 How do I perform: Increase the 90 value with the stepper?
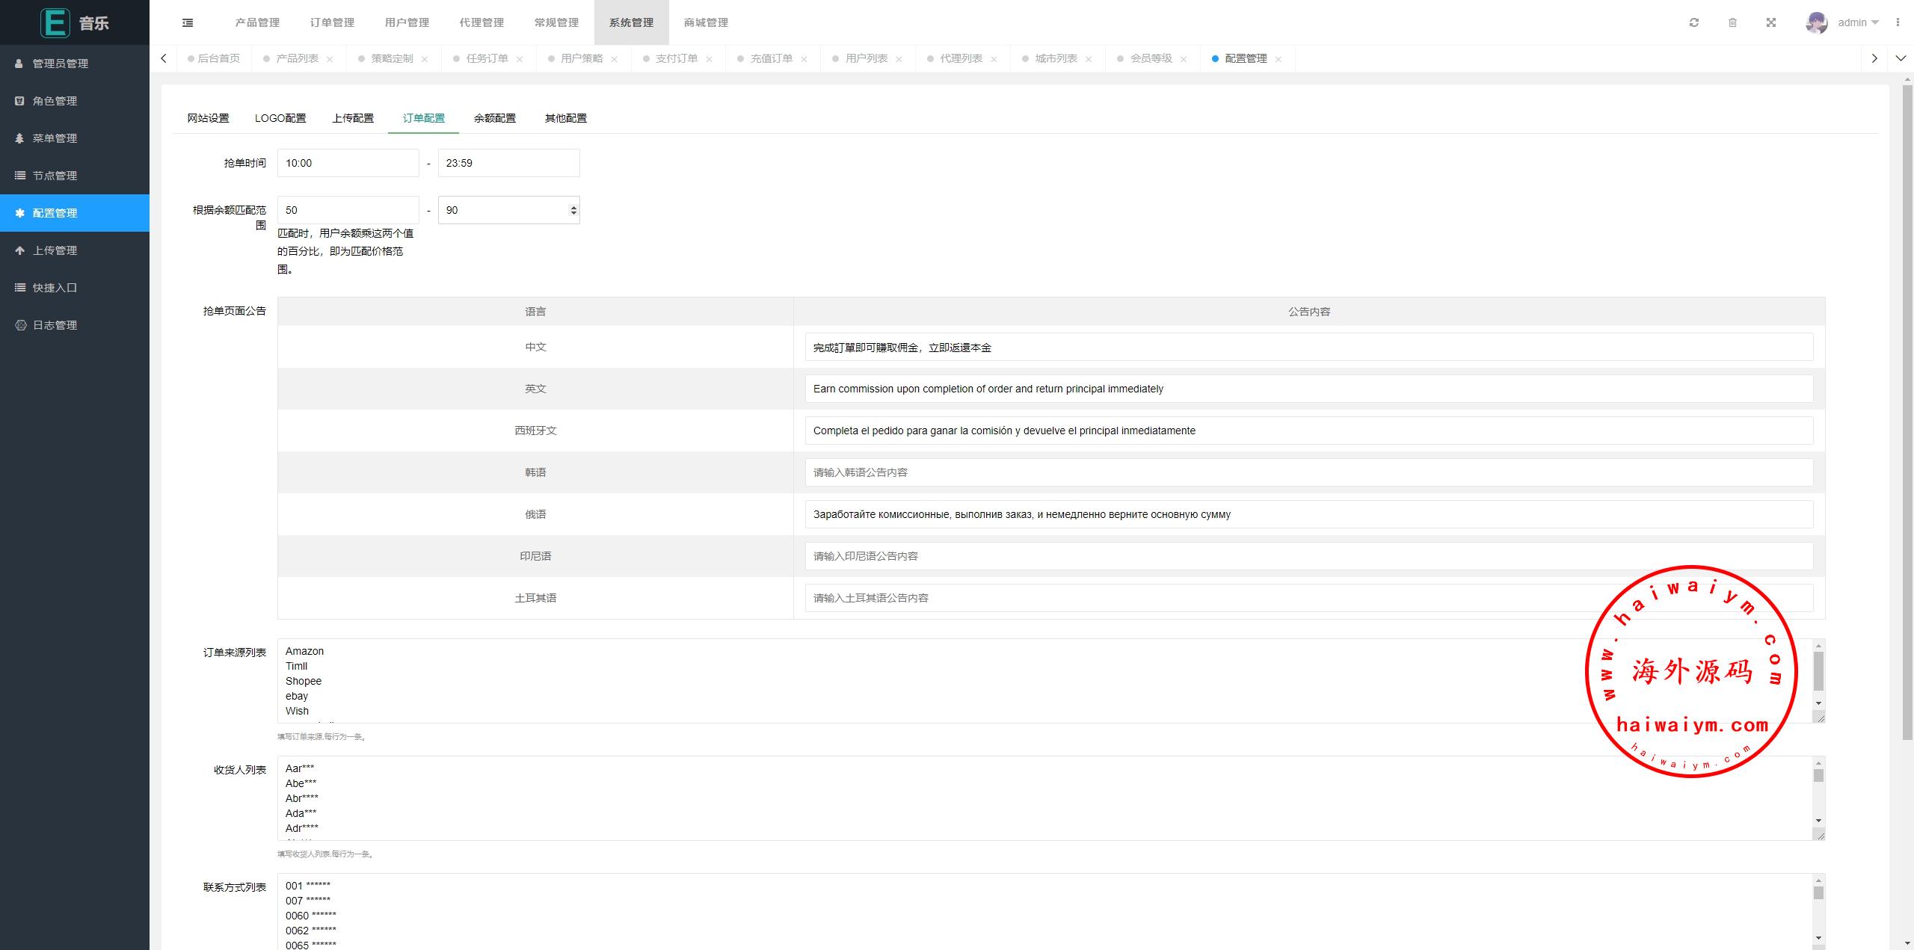coord(573,206)
